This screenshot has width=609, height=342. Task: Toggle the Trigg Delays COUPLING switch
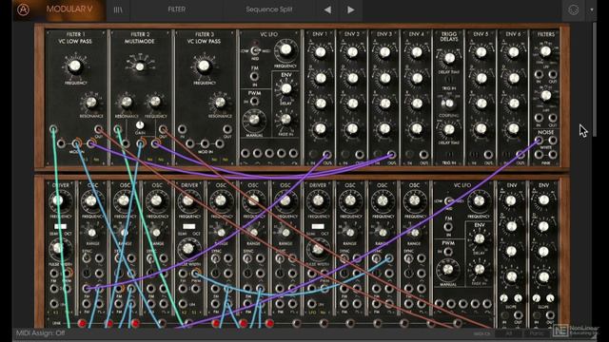(448, 104)
